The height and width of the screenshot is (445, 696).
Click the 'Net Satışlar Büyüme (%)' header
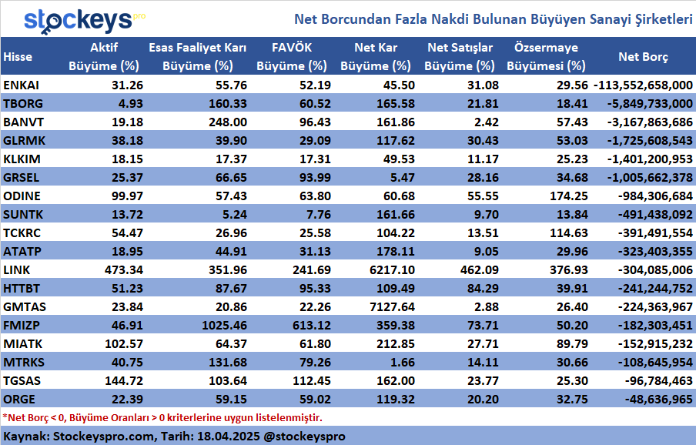pos(460,57)
